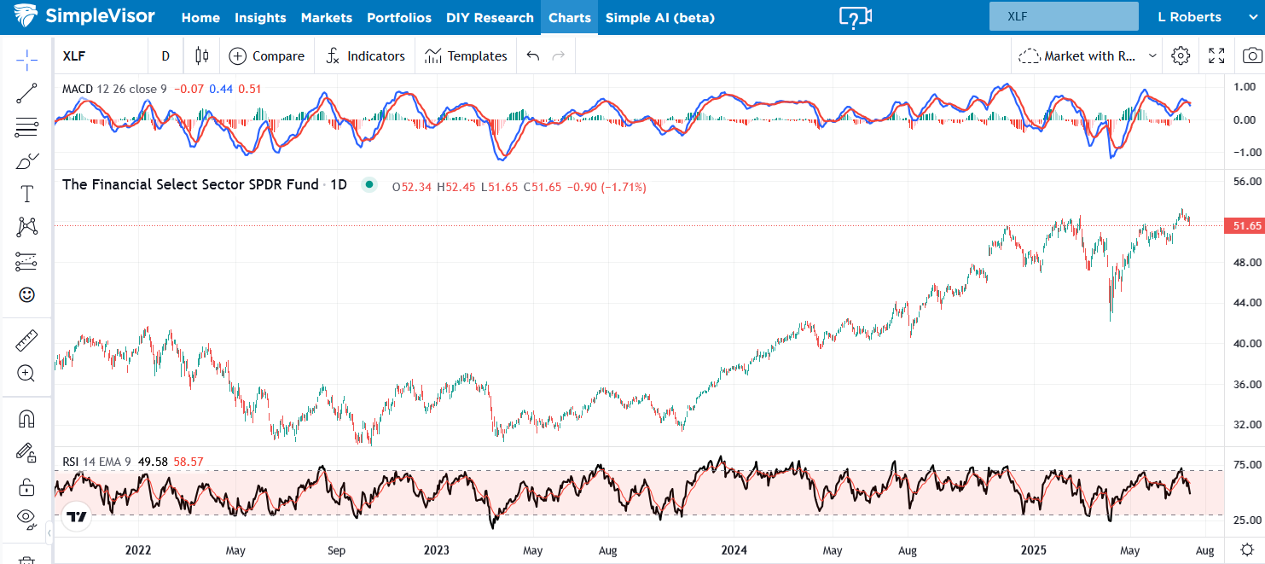
Task: Open the DIY Research menu
Action: coord(490,18)
